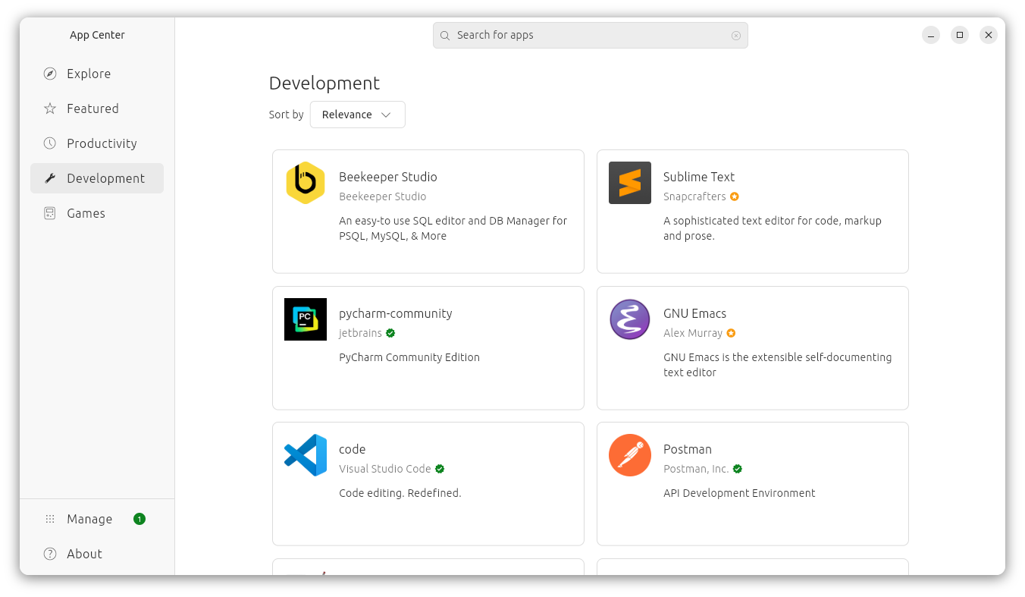Open the Postman app title
Image resolution: width=1025 pixels, height=597 pixels.
[x=688, y=449]
